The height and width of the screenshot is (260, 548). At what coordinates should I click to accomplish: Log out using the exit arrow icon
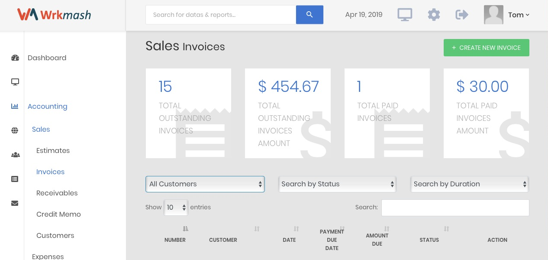click(461, 14)
